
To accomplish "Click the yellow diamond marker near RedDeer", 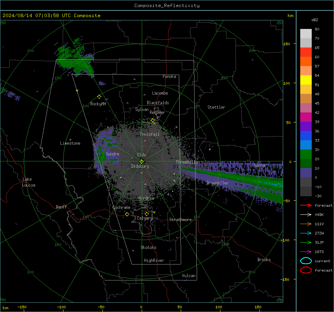I will click(153, 121).
